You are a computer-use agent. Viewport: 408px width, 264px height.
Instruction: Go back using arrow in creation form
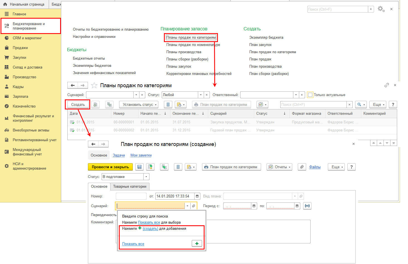pyautogui.click(x=93, y=144)
